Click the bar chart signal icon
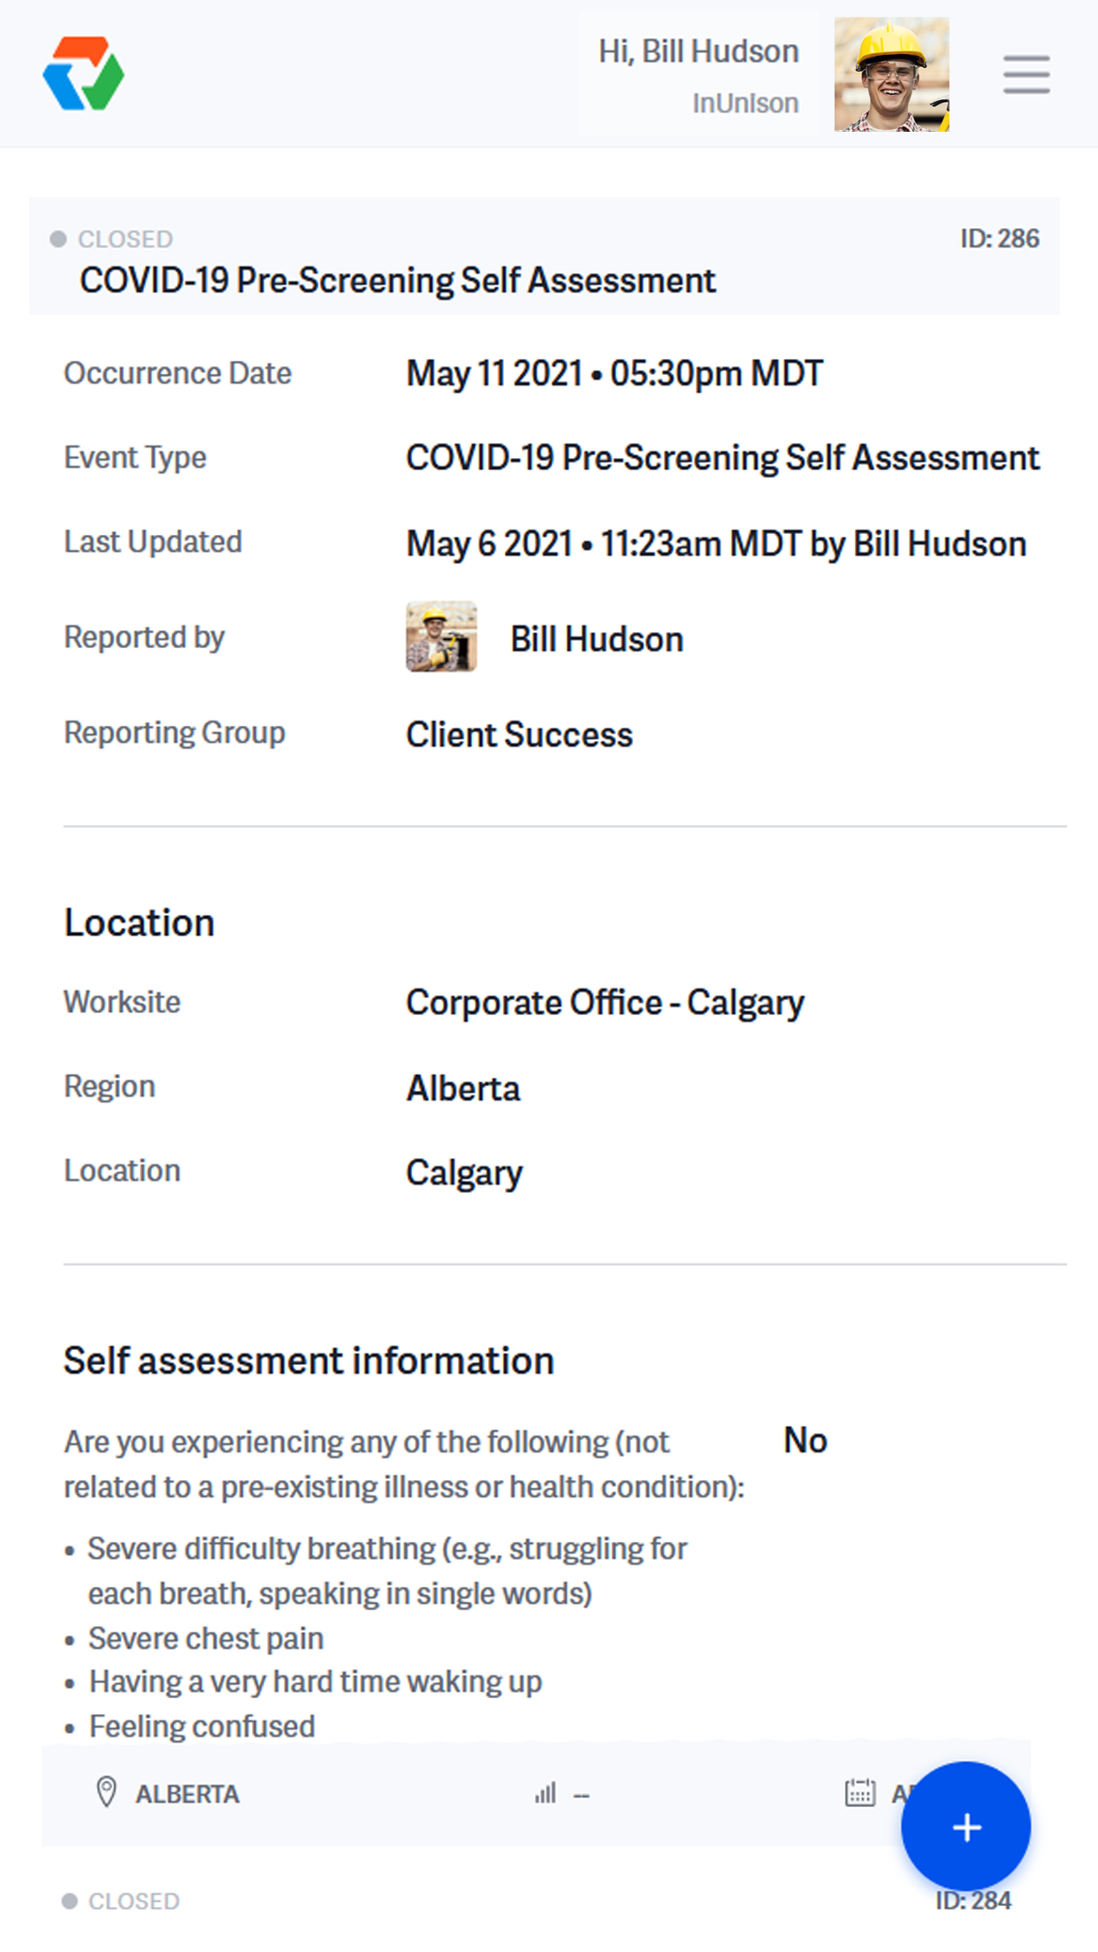The height and width of the screenshot is (1952, 1098). pyautogui.click(x=545, y=1793)
